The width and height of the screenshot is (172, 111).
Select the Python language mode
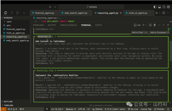click(97, 109)
